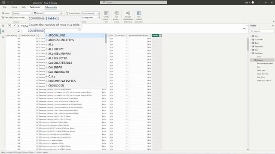Switch to the Column tools tab
275x154 pixels.
point(51,7)
